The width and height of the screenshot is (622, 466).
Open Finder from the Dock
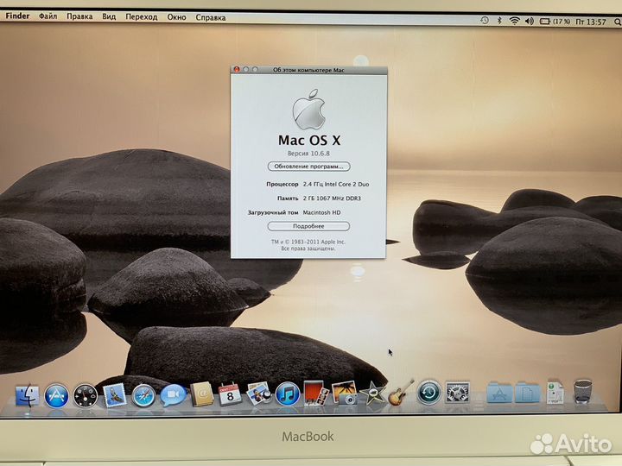tap(27, 396)
